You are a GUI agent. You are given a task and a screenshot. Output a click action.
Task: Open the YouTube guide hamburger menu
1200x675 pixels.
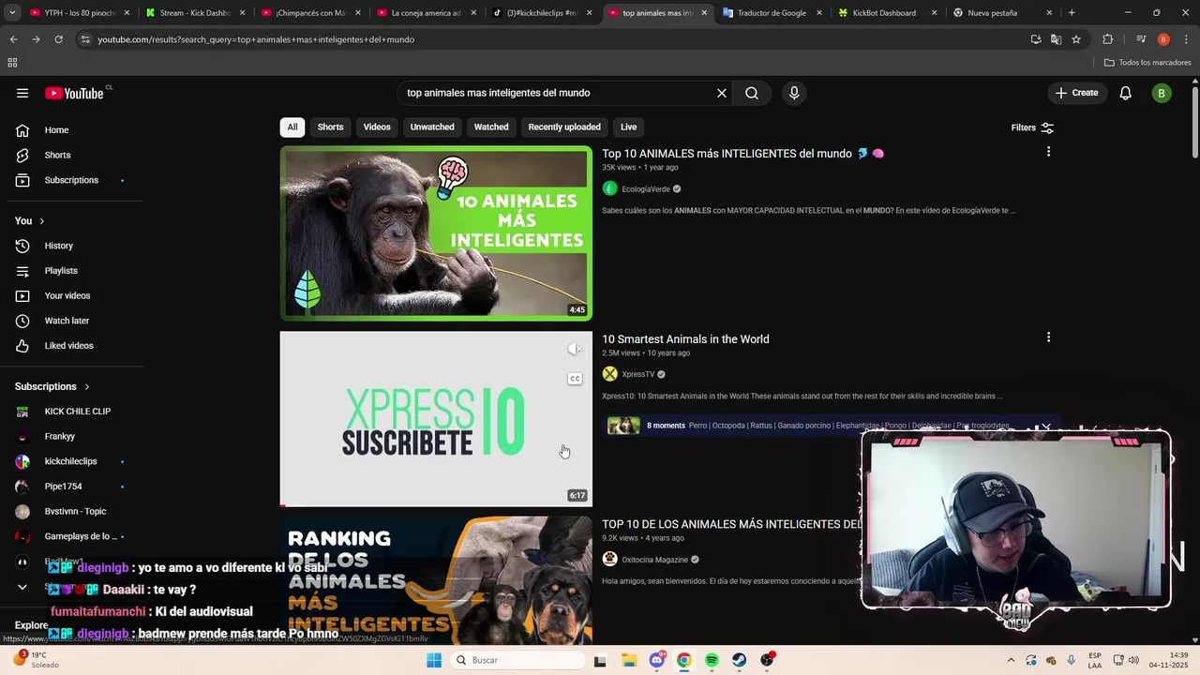[22, 93]
